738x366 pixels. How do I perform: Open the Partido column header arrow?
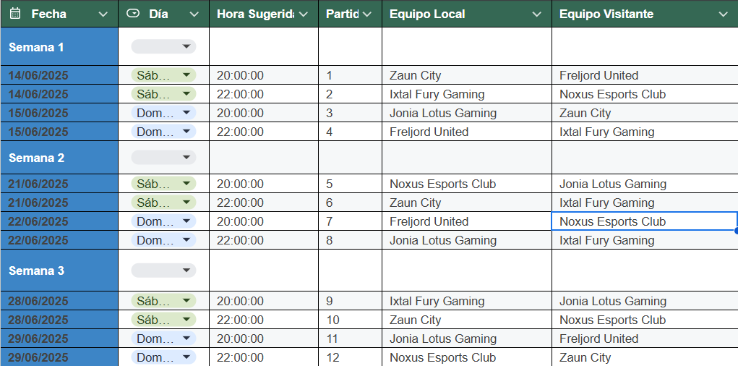coord(367,14)
